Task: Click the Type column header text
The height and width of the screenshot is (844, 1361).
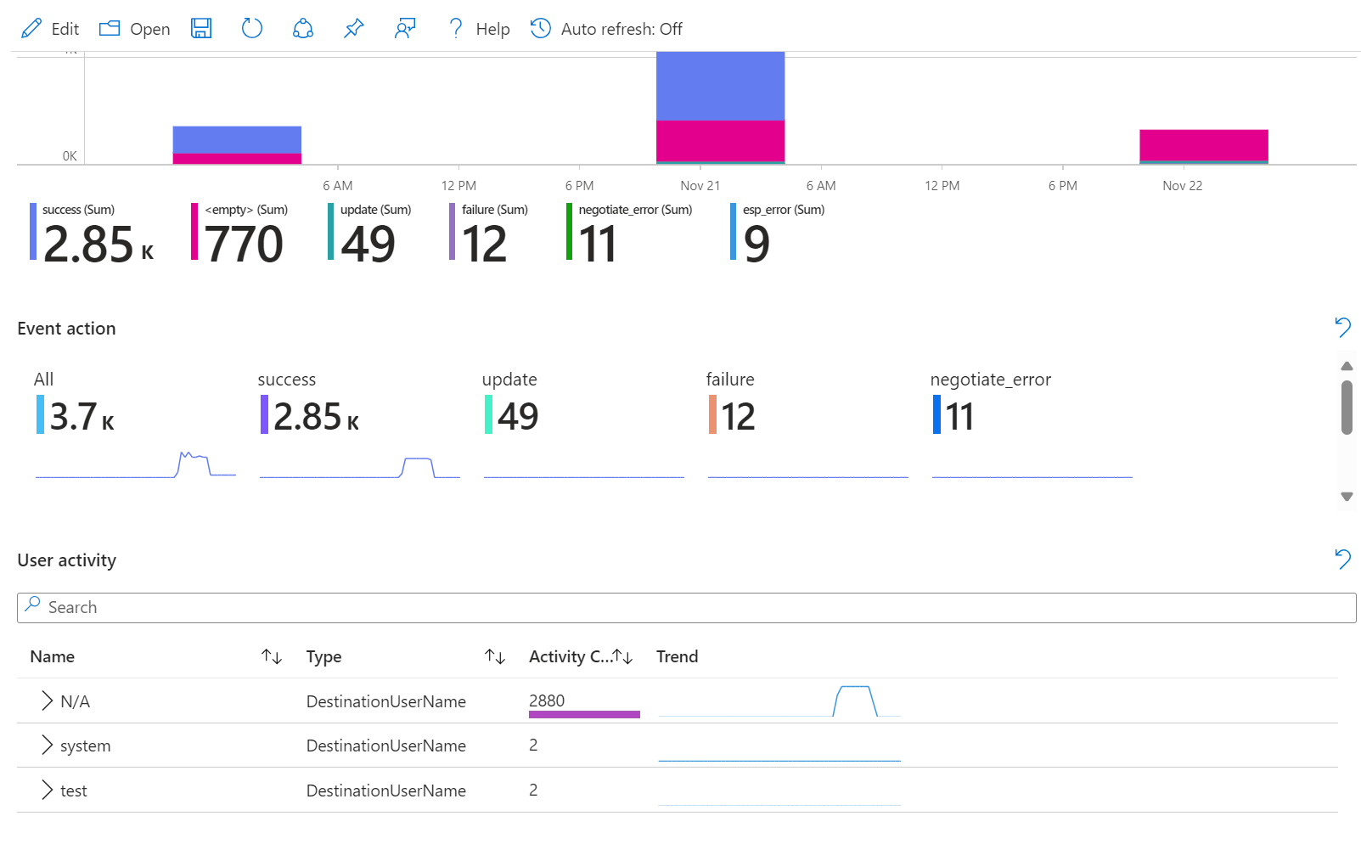Action: (323, 656)
